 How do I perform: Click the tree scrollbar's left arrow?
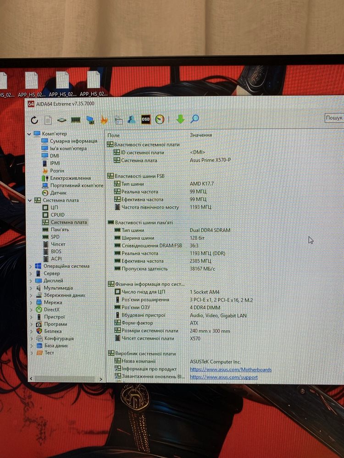pyautogui.click(x=31, y=379)
